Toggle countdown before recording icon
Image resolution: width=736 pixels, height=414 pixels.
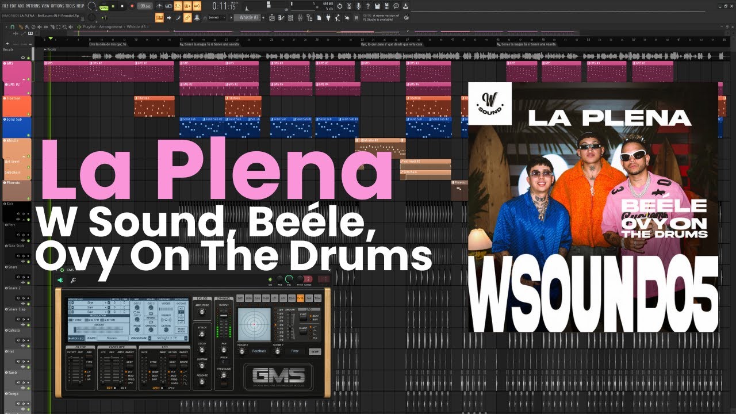178,6
